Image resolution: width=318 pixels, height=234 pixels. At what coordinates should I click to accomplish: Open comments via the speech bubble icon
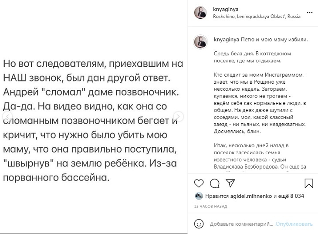click(214, 183)
